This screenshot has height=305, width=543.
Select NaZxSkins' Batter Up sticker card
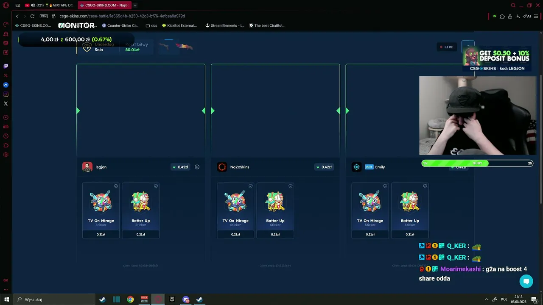point(275,211)
